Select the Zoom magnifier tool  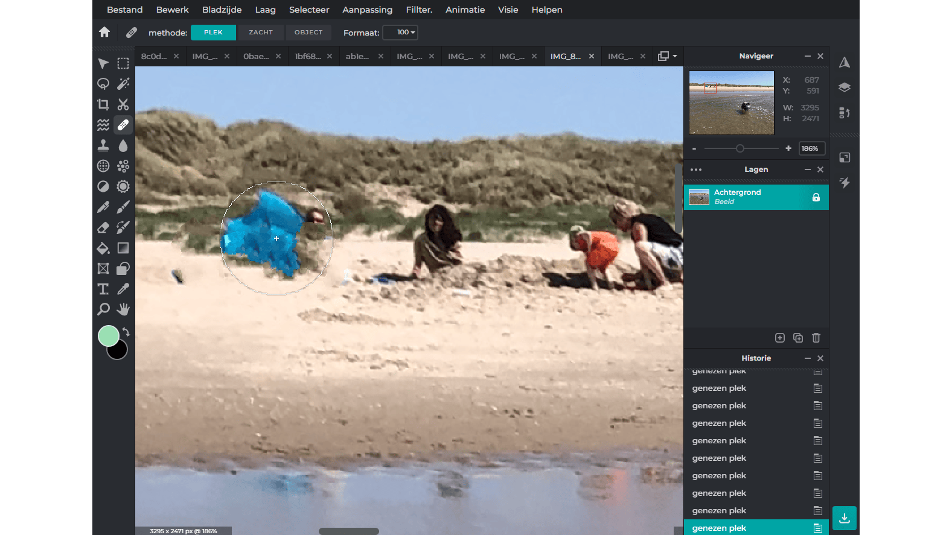point(103,309)
